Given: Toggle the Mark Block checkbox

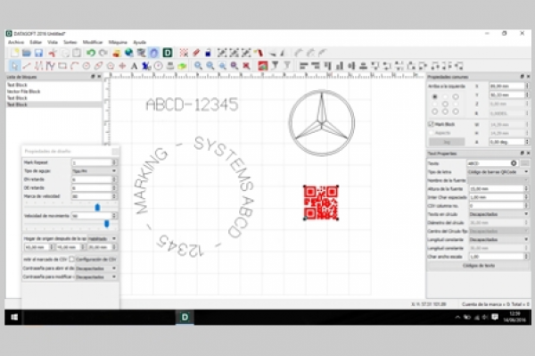Looking at the screenshot, I should (431, 124).
